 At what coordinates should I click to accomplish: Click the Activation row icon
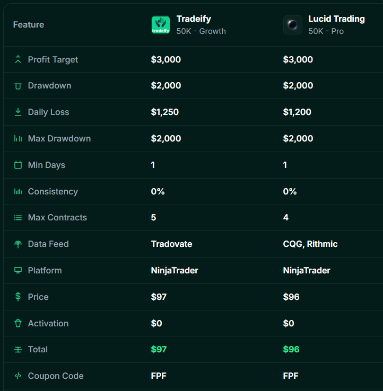(x=18, y=323)
